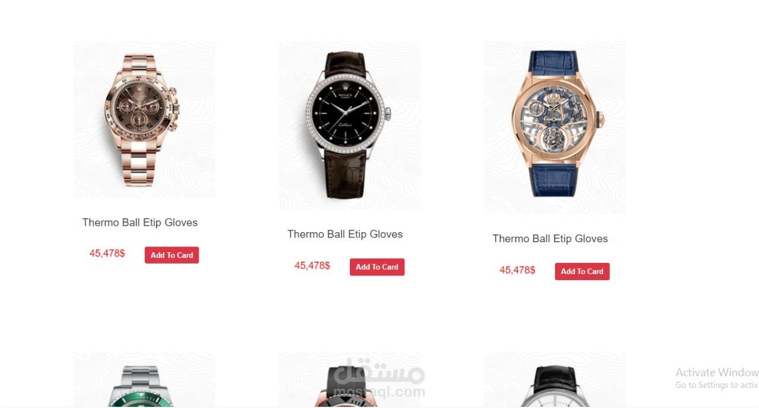Open Thermo Ball Etip Gloves title under blue-strap watch
Image resolution: width=759 pixels, height=408 pixels.
[x=550, y=239]
